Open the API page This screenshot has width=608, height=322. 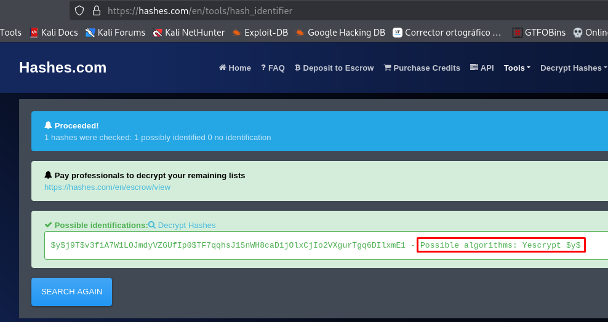(482, 68)
